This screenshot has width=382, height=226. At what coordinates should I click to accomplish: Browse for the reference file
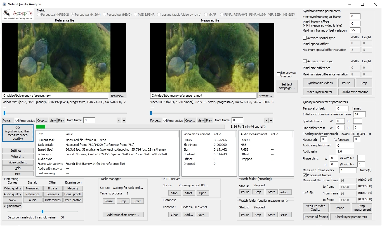pyautogui.click(x=118, y=96)
